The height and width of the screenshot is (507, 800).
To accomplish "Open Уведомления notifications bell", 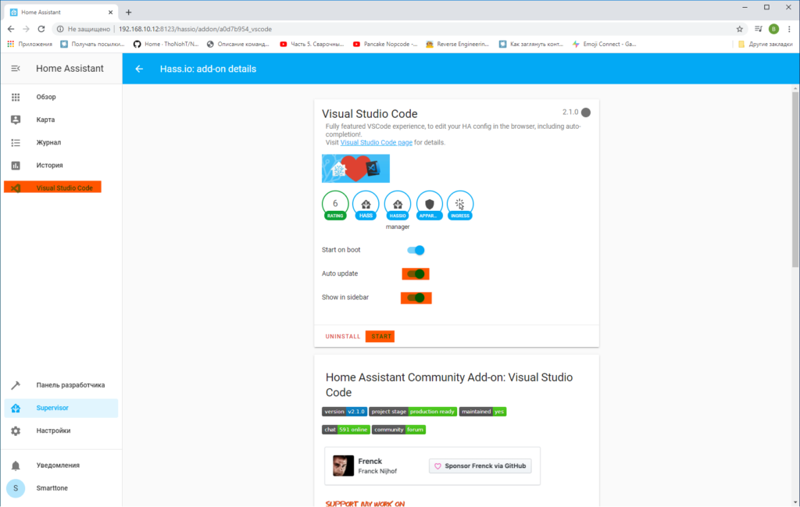I will pyautogui.click(x=61, y=465).
